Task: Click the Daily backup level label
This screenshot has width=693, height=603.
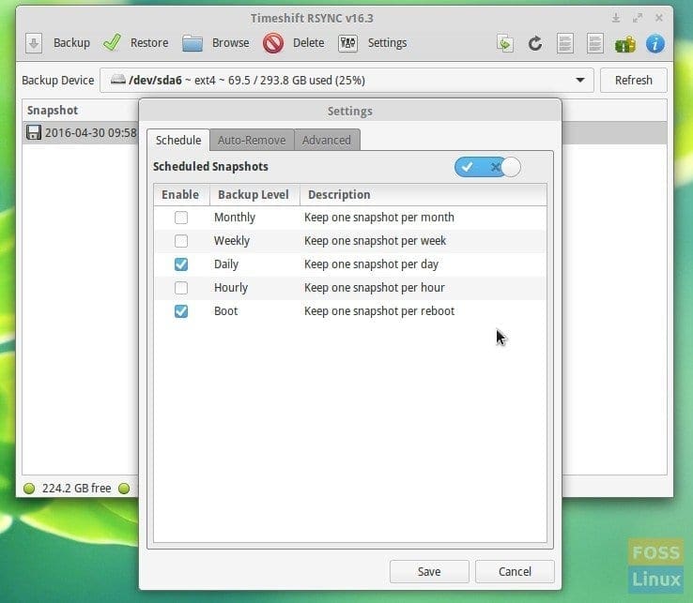Action: [226, 264]
